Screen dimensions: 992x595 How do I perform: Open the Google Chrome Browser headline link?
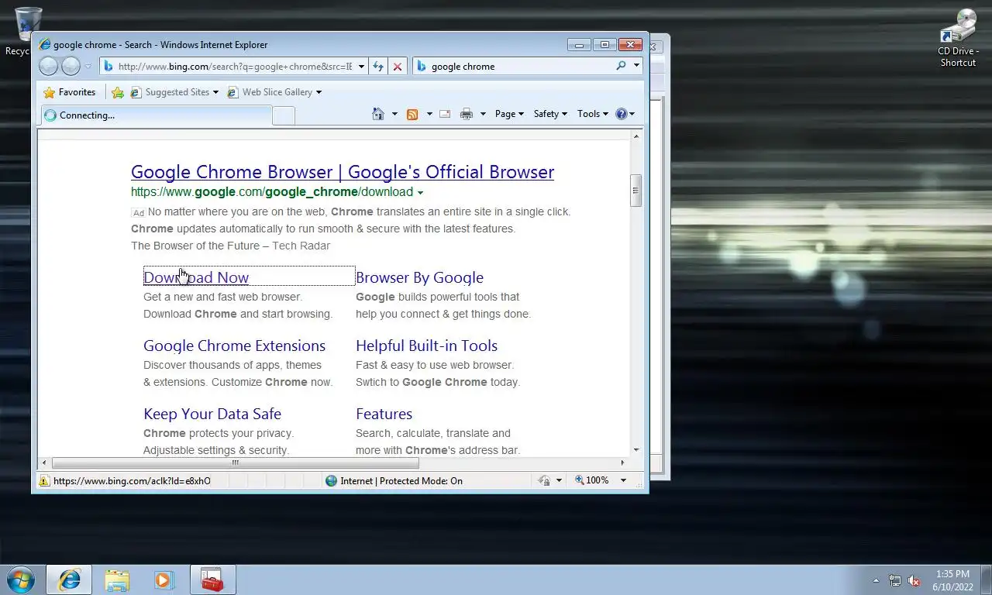pyautogui.click(x=343, y=172)
